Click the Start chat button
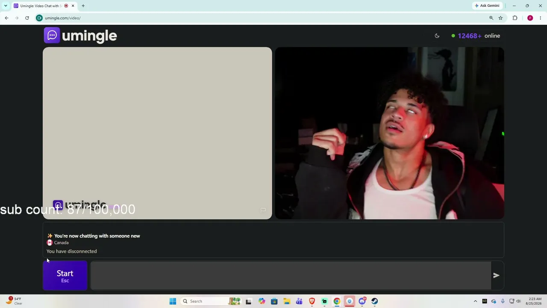Image resolution: width=547 pixels, height=308 pixels. tap(65, 276)
